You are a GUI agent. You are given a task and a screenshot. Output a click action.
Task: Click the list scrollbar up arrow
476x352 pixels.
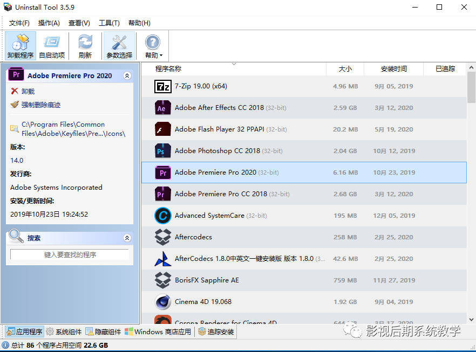coord(471,67)
